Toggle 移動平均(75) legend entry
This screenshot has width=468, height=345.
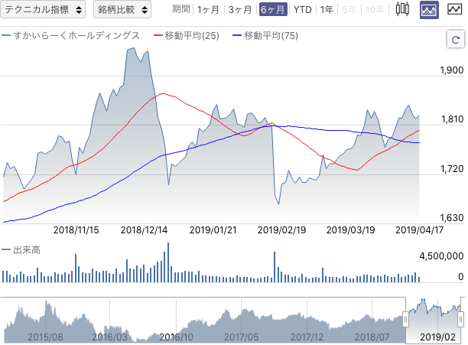tap(265, 36)
